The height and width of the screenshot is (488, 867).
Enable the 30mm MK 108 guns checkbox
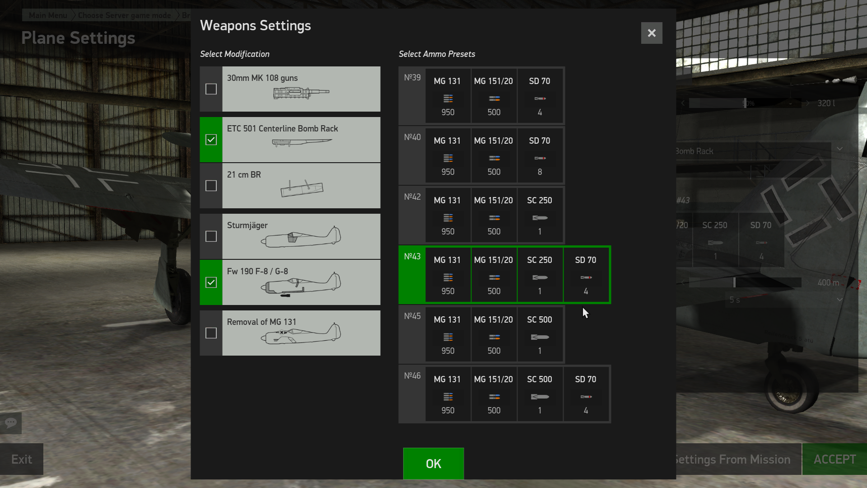pyautogui.click(x=211, y=89)
